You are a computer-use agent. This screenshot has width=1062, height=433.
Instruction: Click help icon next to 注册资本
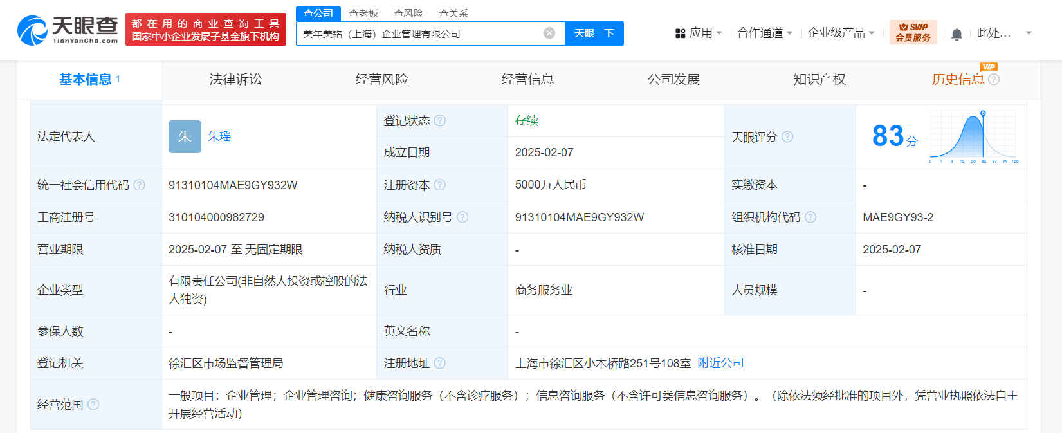pyautogui.click(x=440, y=185)
